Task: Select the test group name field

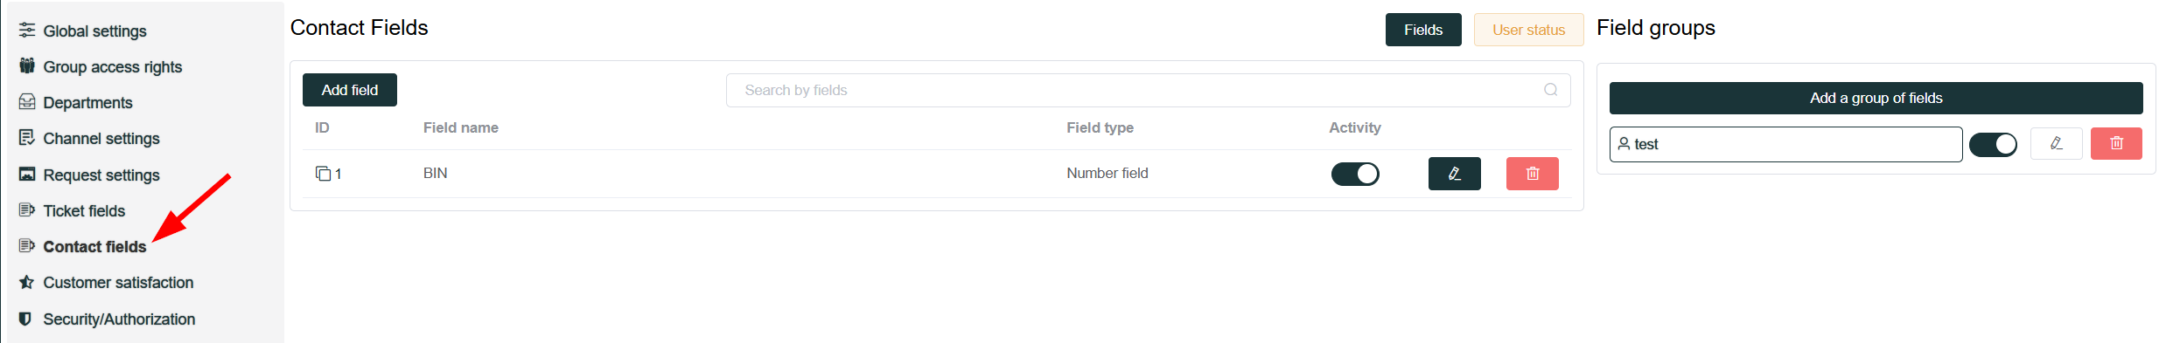Action: 1785,144
